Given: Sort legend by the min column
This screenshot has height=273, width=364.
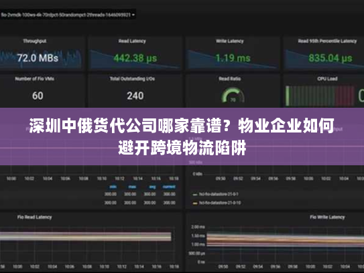Looking at the screenshot, I should (113, 187).
